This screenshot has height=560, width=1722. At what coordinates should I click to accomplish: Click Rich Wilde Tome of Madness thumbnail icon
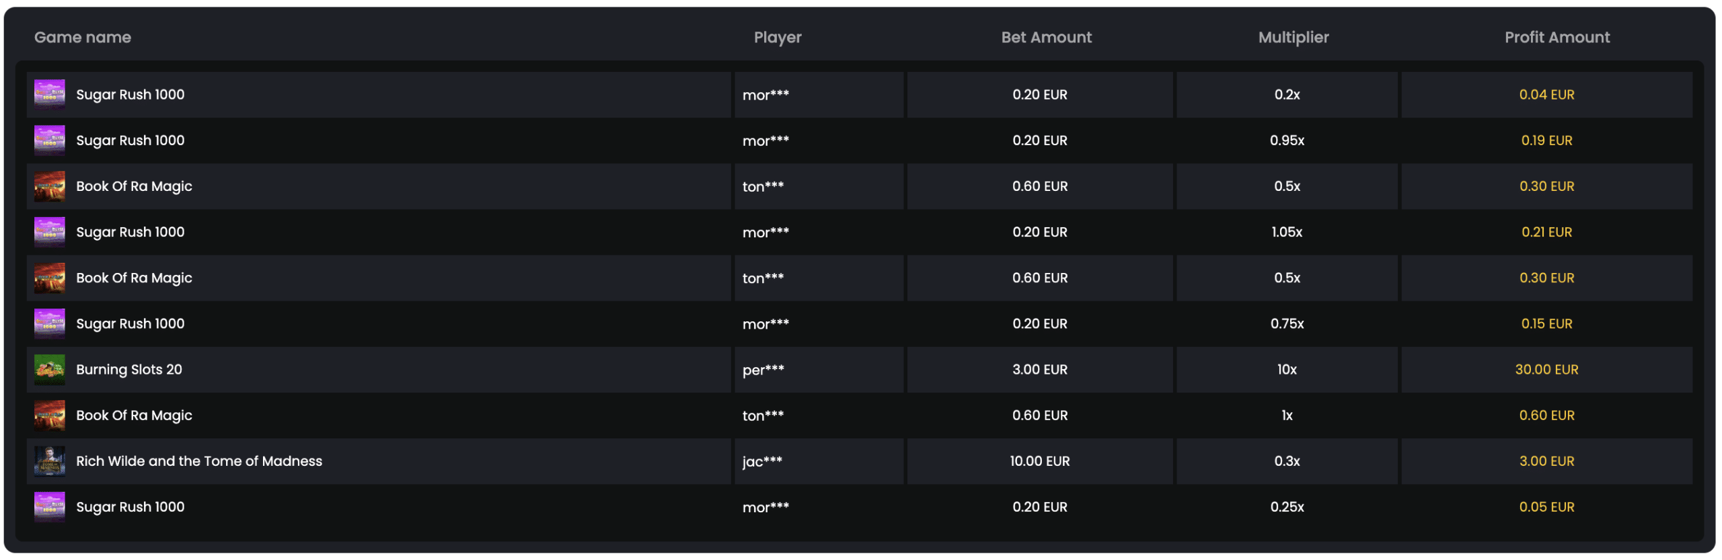50,461
